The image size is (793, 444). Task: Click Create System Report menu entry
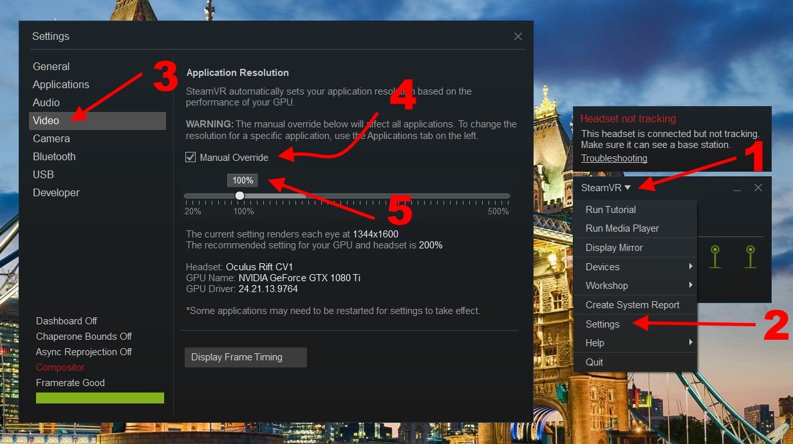coord(632,305)
